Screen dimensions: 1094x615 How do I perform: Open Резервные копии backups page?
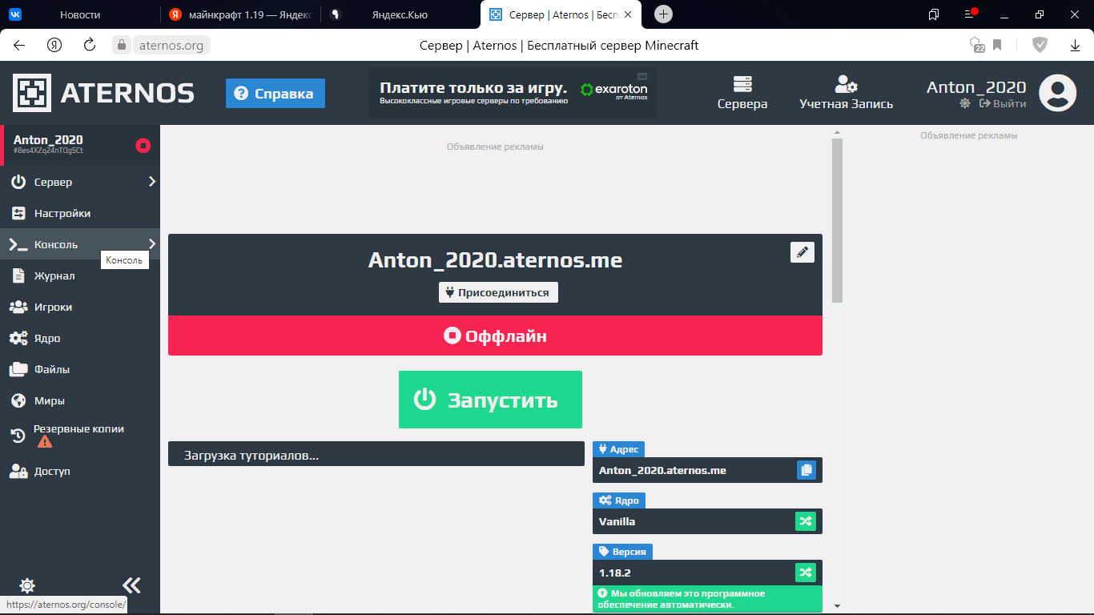tap(80, 436)
